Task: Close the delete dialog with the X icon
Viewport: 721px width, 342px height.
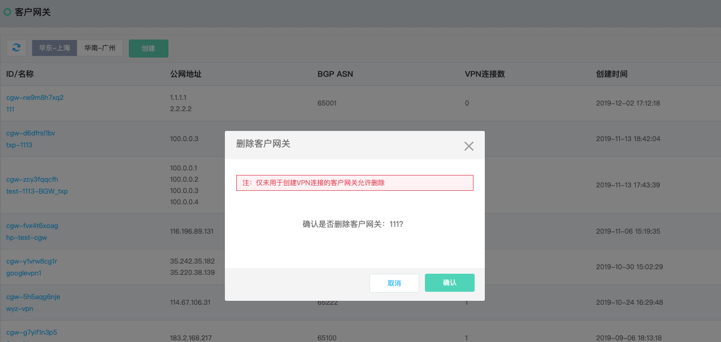Action: [468, 146]
